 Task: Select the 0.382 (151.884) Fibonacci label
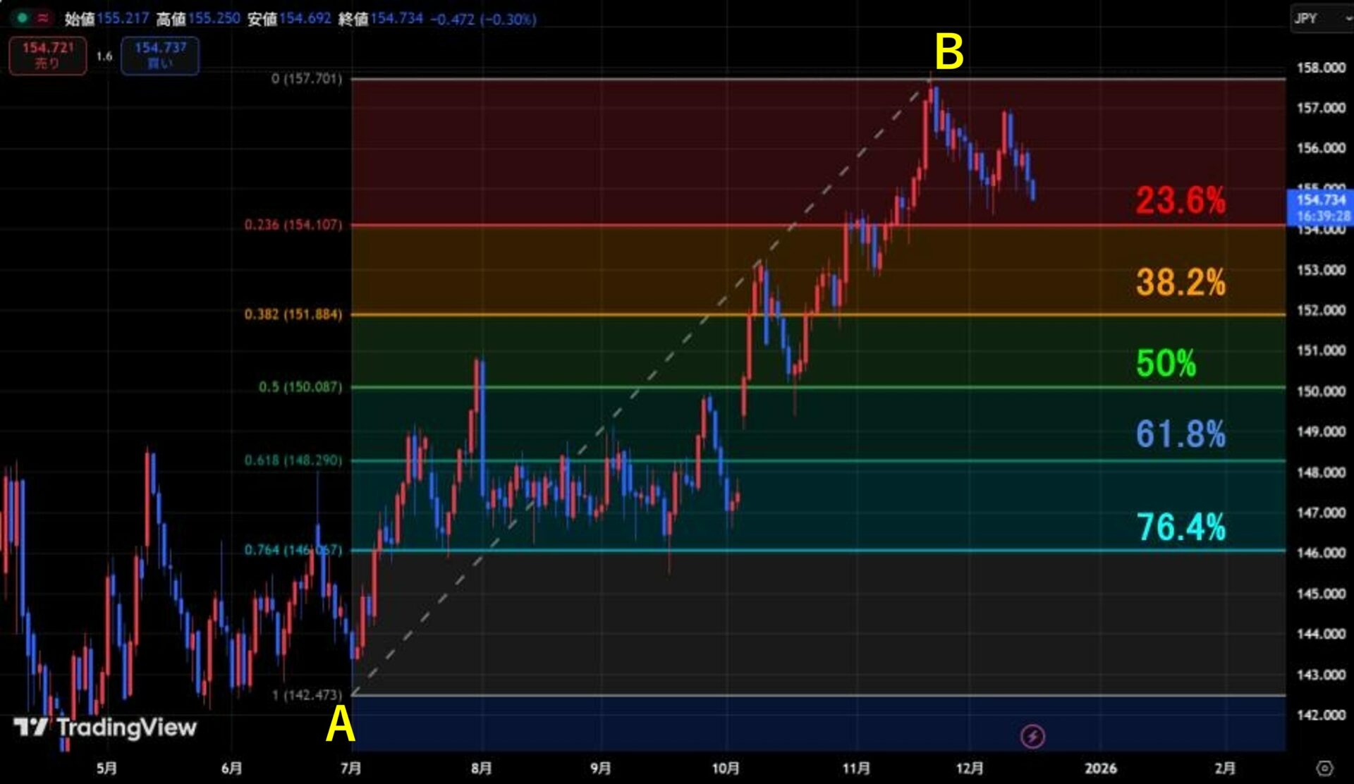293,314
